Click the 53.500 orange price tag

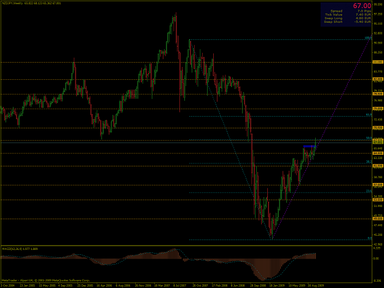378,200
